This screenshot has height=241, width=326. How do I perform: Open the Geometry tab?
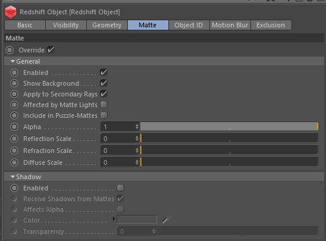coord(107,25)
